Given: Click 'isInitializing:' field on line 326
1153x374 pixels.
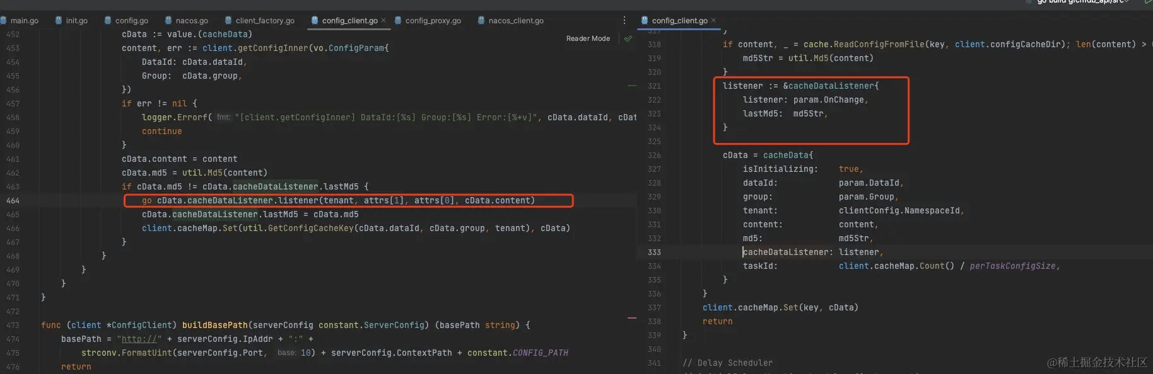Looking at the screenshot, I should [x=780, y=169].
